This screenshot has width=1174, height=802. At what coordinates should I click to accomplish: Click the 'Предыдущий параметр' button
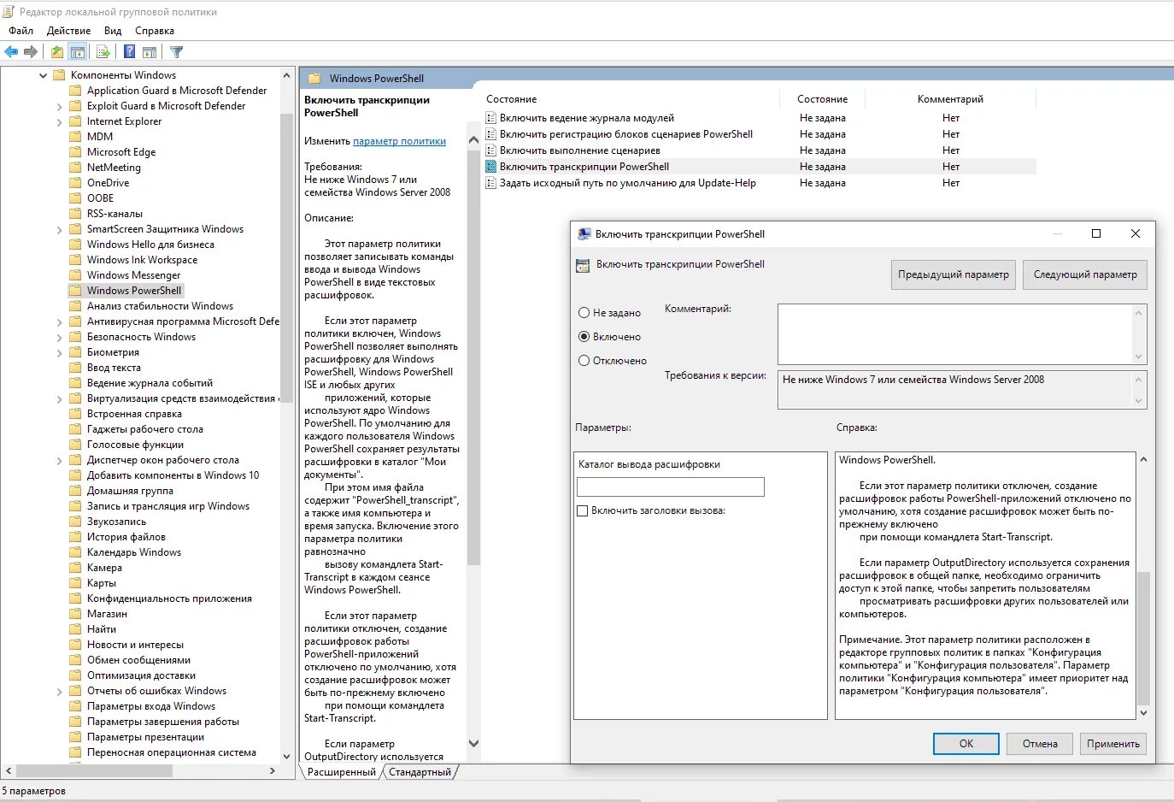tap(954, 274)
